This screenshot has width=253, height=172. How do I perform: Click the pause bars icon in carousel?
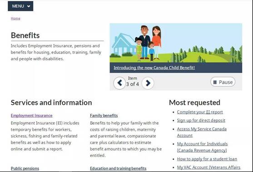click(x=215, y=82)
